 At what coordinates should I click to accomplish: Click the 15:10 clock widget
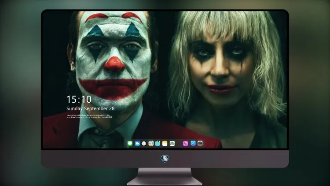79,99
